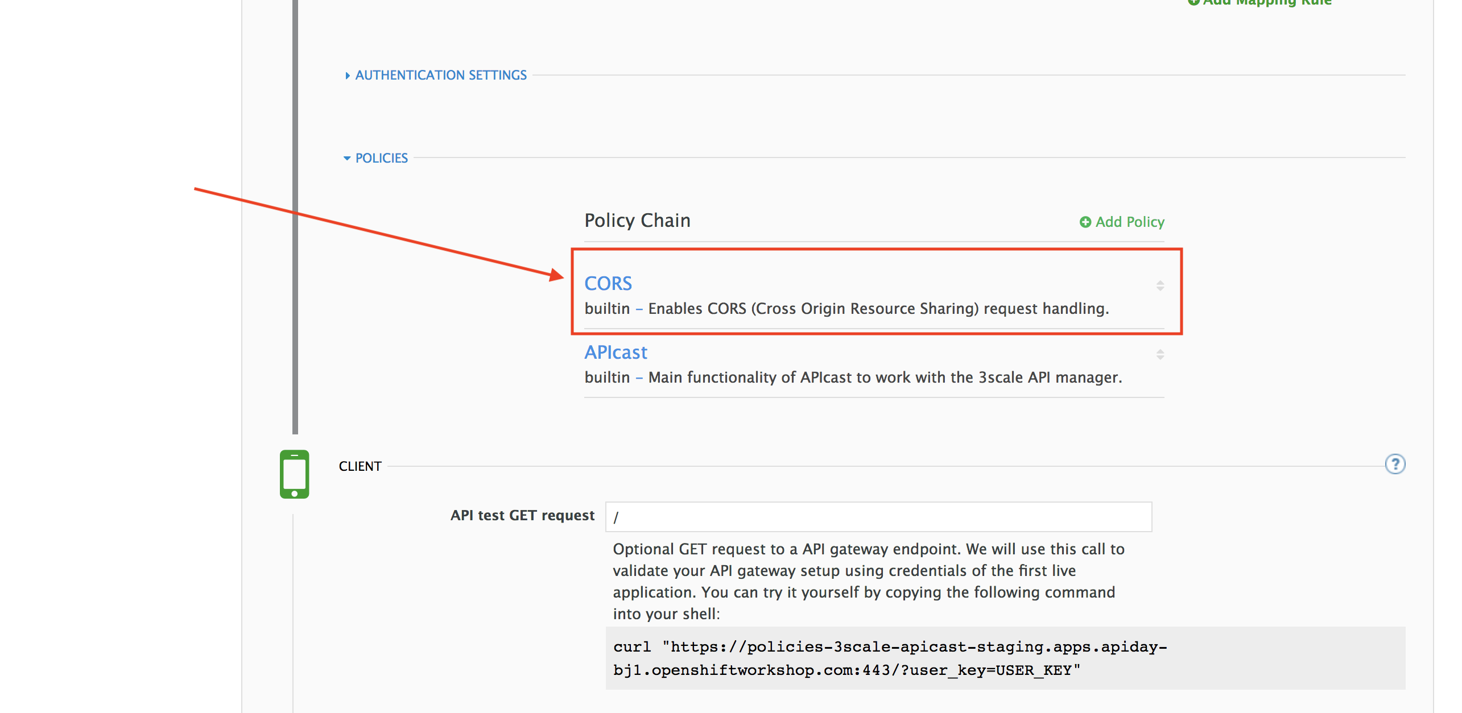Image resolution: width=1462 pixels, height=713 pixels.
Task: Click the CORS policy description text
Action: [846, 309]
